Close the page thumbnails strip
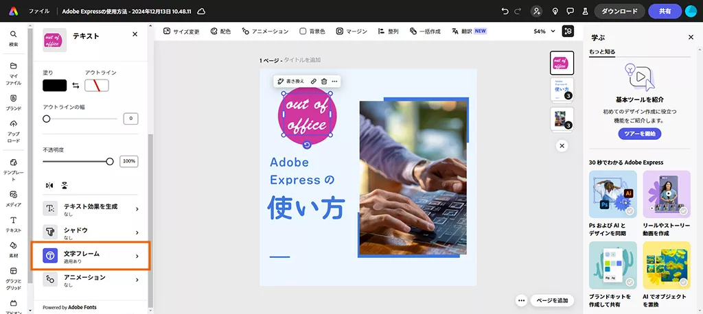The width and height of the screenshot is (703, 314). pyautogui.click(x=562, y=146)
